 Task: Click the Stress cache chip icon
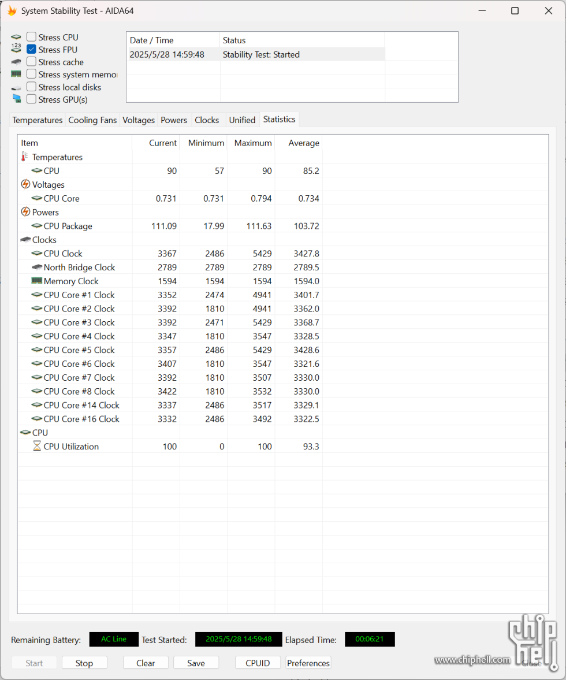(16, 62)
